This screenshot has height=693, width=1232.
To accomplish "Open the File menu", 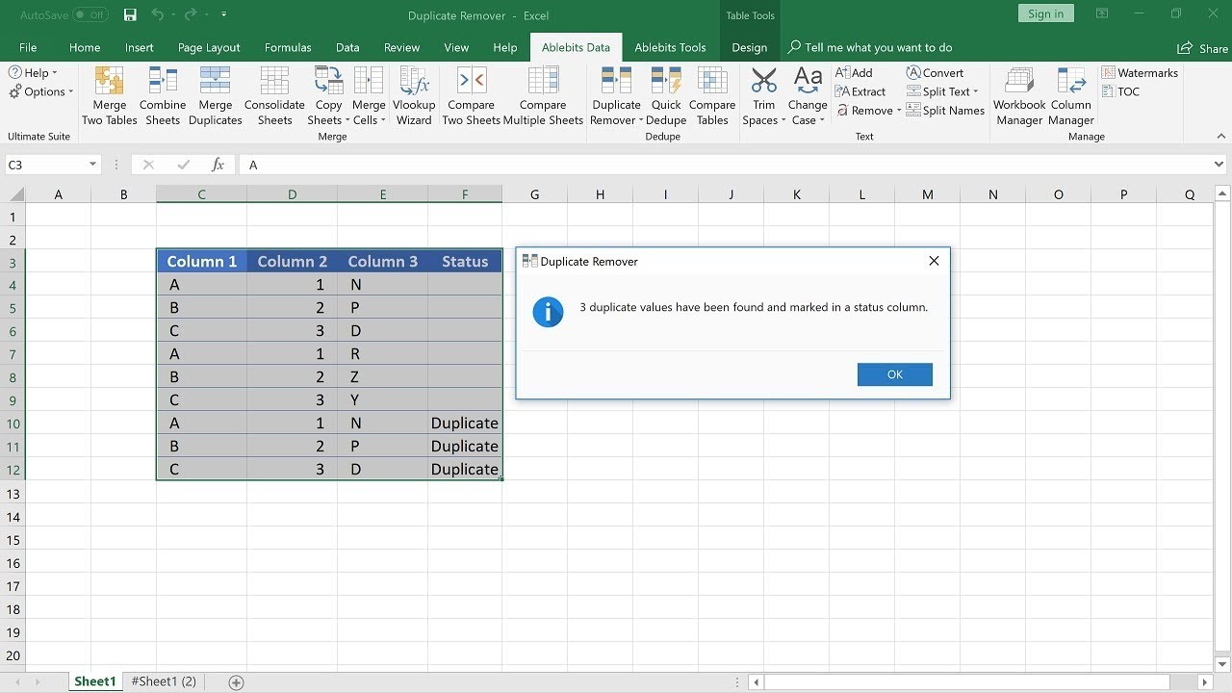I will (28, 47).
